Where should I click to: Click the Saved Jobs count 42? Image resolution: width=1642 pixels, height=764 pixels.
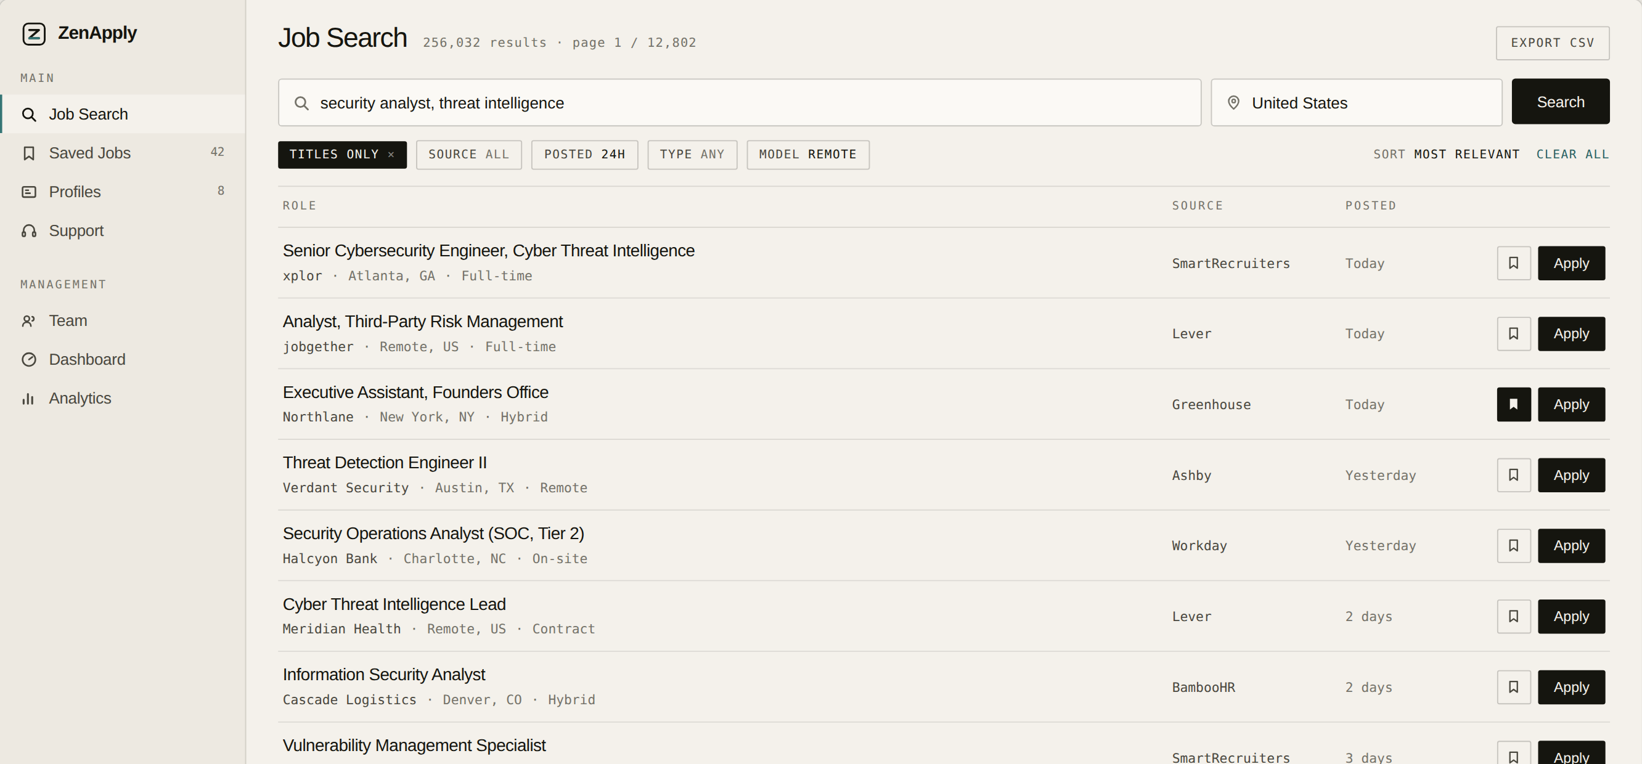click(x=218, y=152)
